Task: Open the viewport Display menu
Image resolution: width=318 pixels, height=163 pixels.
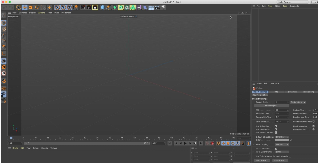Action: pos(32,13)
